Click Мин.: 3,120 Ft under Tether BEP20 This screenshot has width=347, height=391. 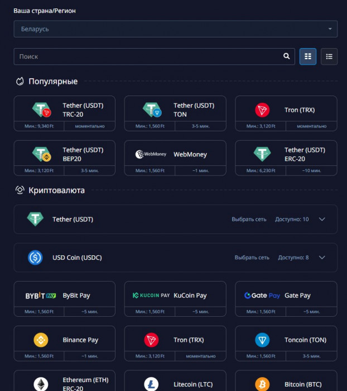tap(39, 170)
